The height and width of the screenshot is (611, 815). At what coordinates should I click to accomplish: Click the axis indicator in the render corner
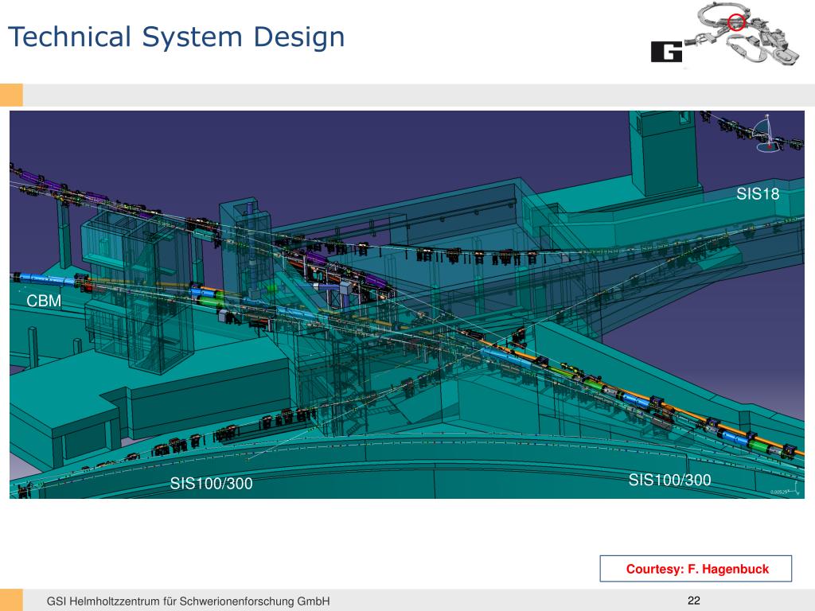click(x=787, y=490)
